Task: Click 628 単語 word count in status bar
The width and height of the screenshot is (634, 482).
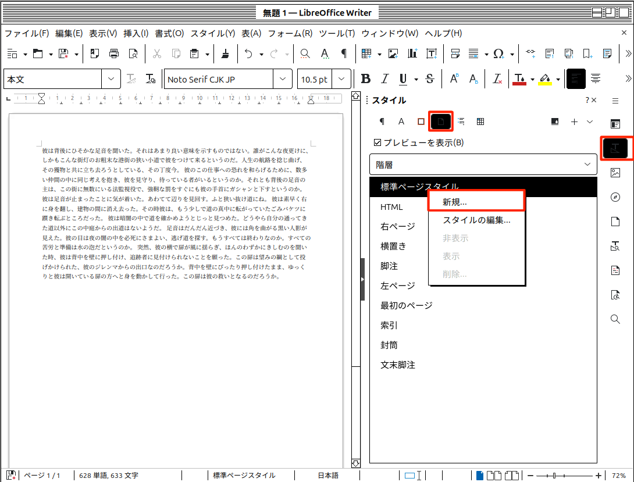Action: [109, 476]
